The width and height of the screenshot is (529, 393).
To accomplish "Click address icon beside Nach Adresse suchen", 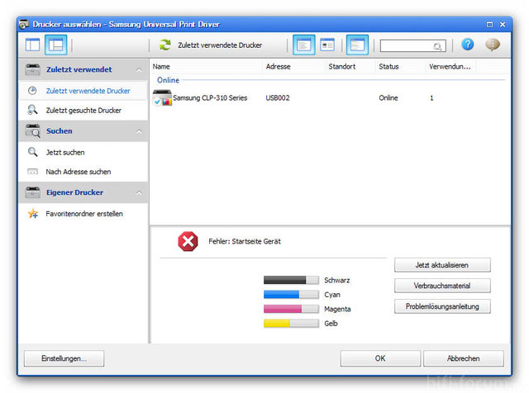I will click(33, 172).
